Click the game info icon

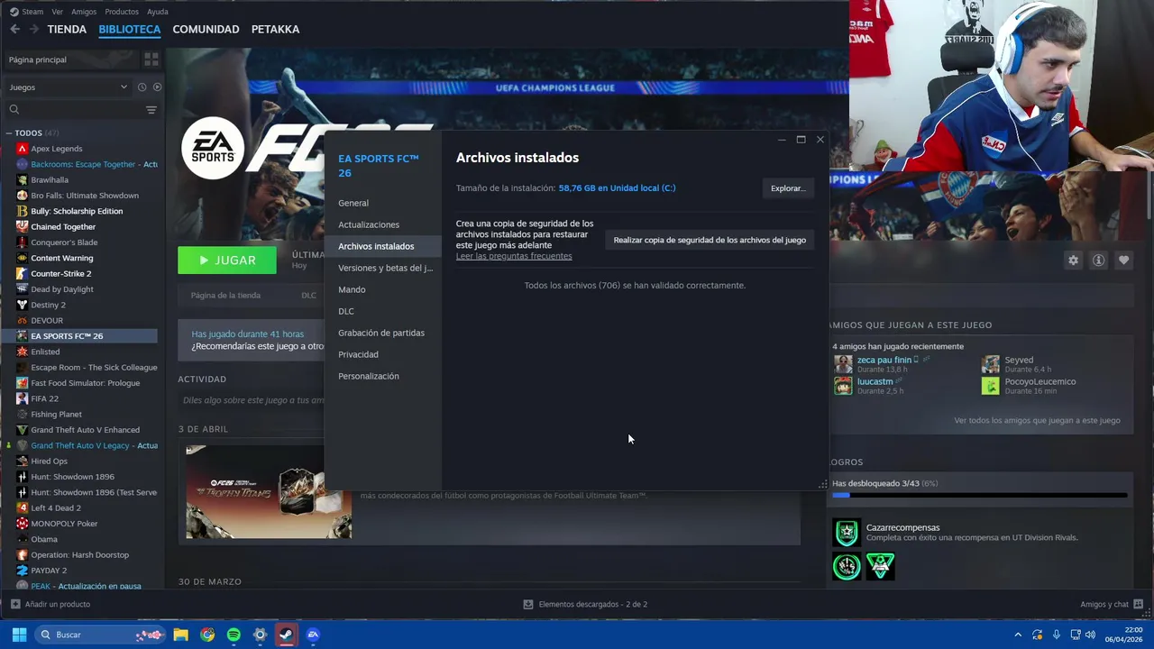pyautogui.click(x=1098, y=261)
